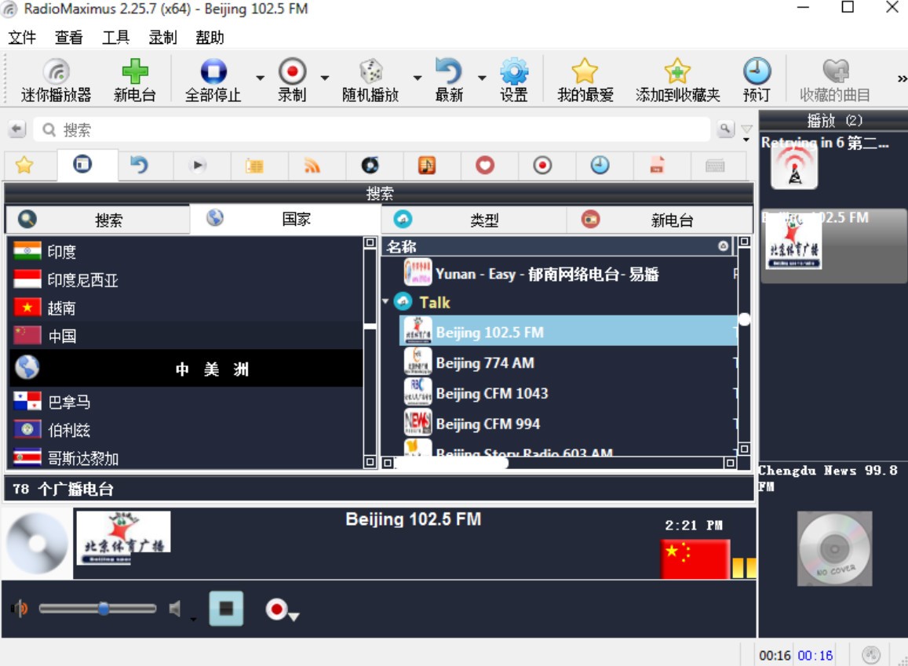Select country 哥斯达黎加
The height and width of the screenshot is (666, 908).
tap(185, 457)
